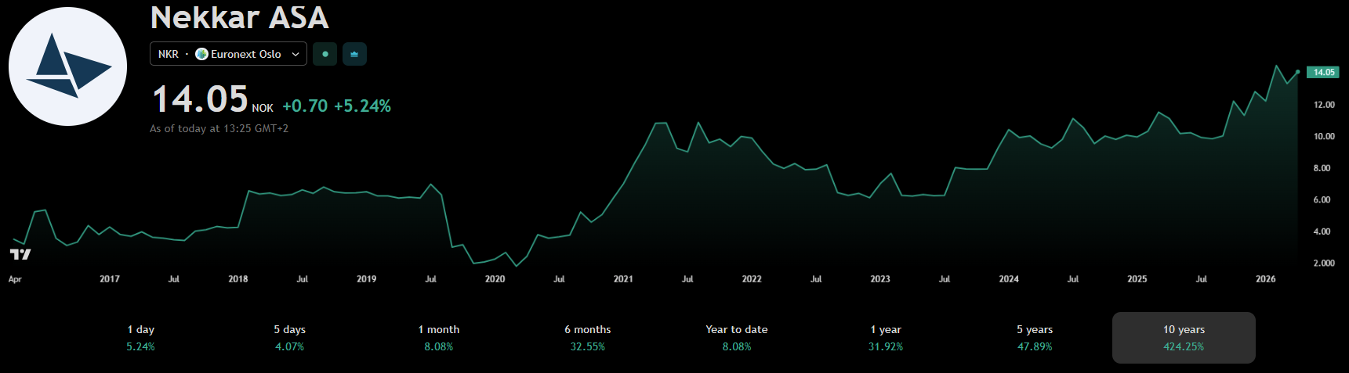Open the NKR Euronext Oslo symbol dropdown
Image resolution: width=1349 pixels, height=373 pixels.
pyautogui.click(x=228, y=54)
